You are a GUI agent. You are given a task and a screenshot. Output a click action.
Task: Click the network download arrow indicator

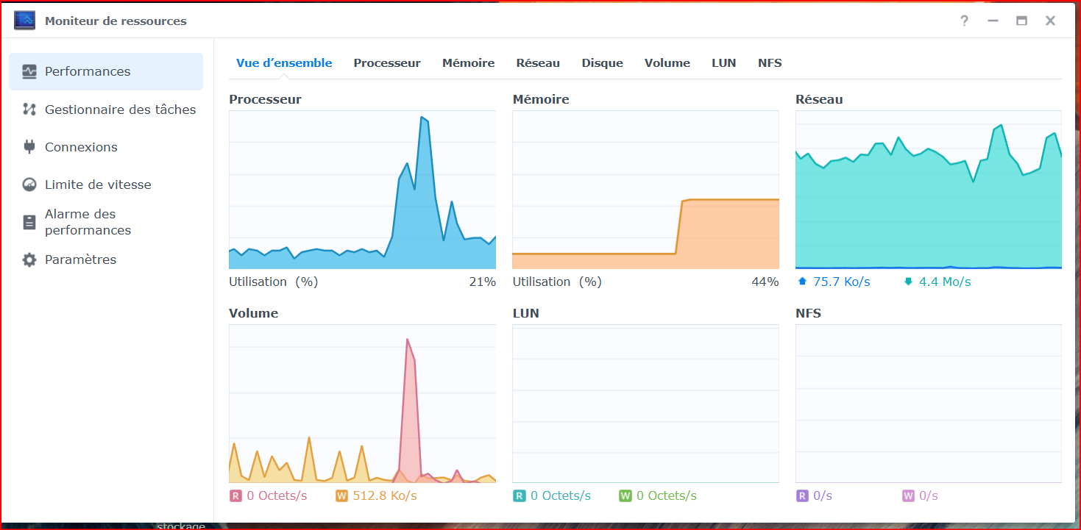point(908,282)
